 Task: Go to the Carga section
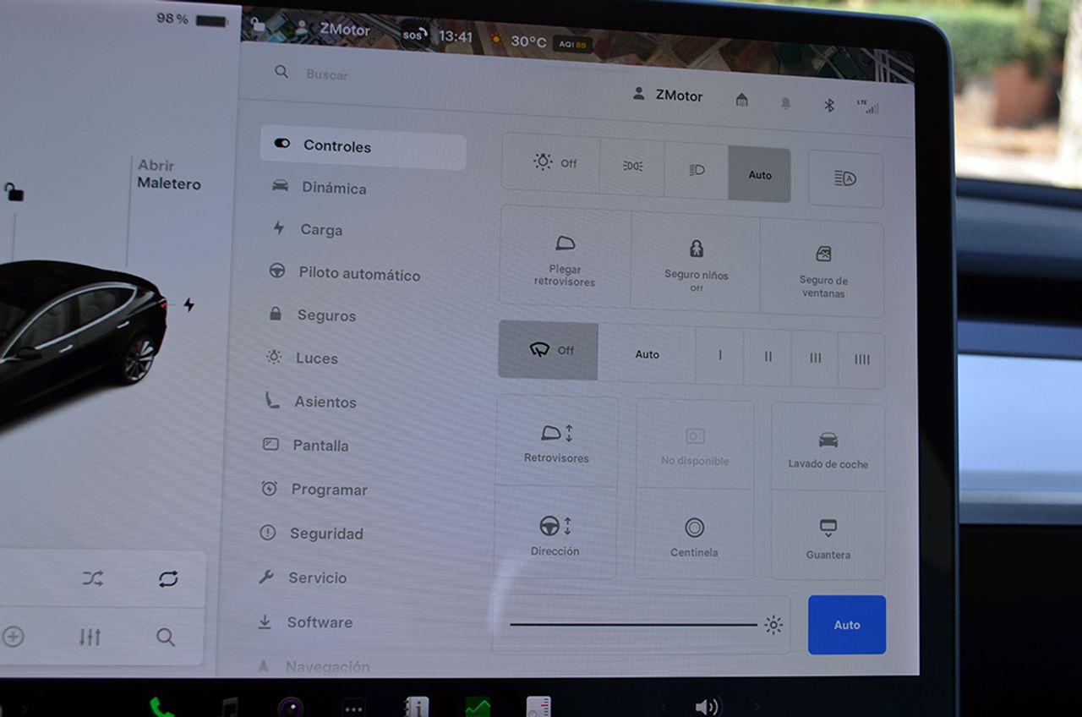[x=321, y=230]
